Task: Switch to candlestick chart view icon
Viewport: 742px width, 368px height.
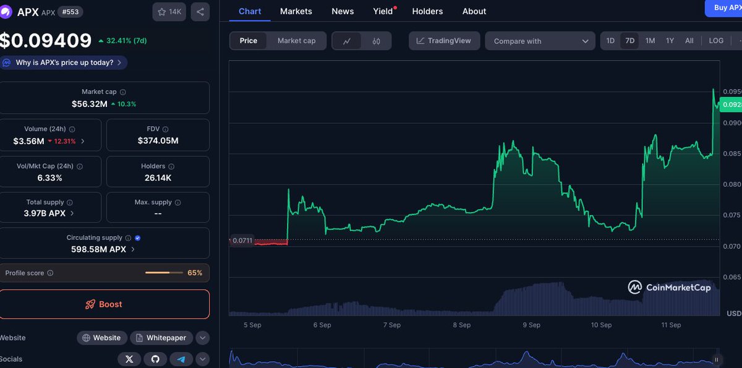Action: pos(377,41)
